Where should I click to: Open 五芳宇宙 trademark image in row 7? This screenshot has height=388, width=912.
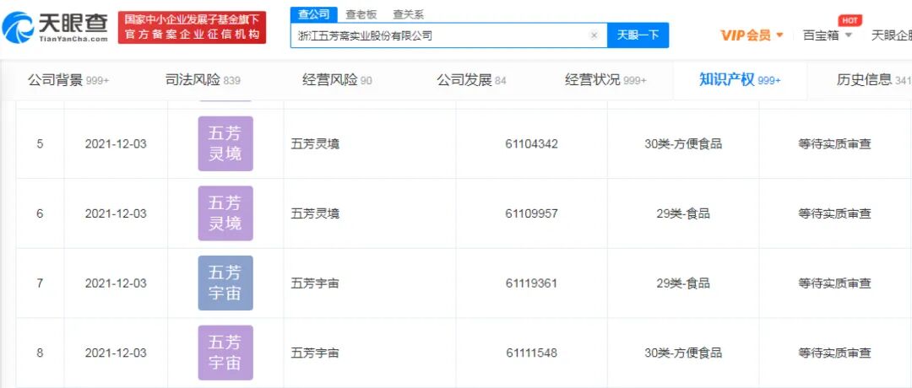[x=225, y=283]
